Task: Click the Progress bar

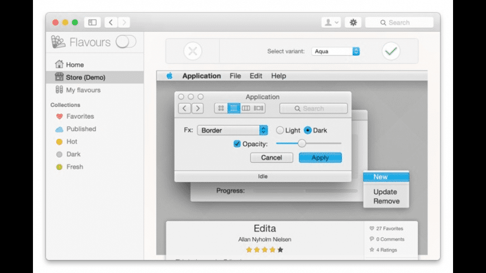Action: tap(305, 191)
